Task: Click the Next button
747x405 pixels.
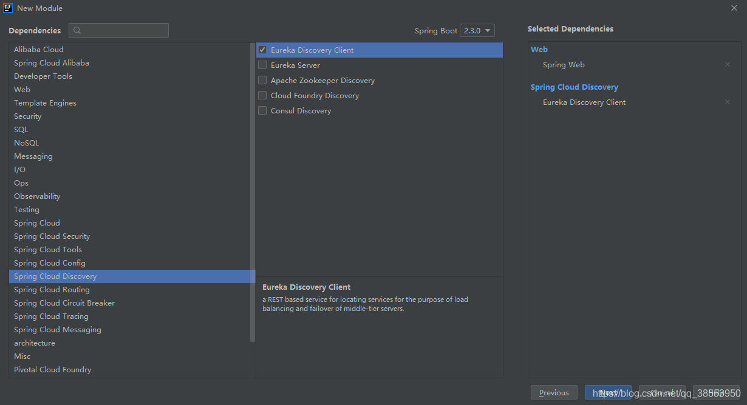Action: pos(608,393)
